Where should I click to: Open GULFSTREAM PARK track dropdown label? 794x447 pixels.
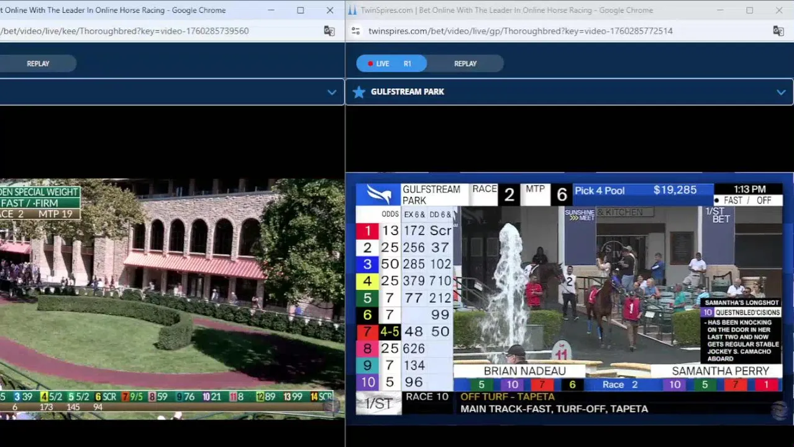(x=408, y=92)
